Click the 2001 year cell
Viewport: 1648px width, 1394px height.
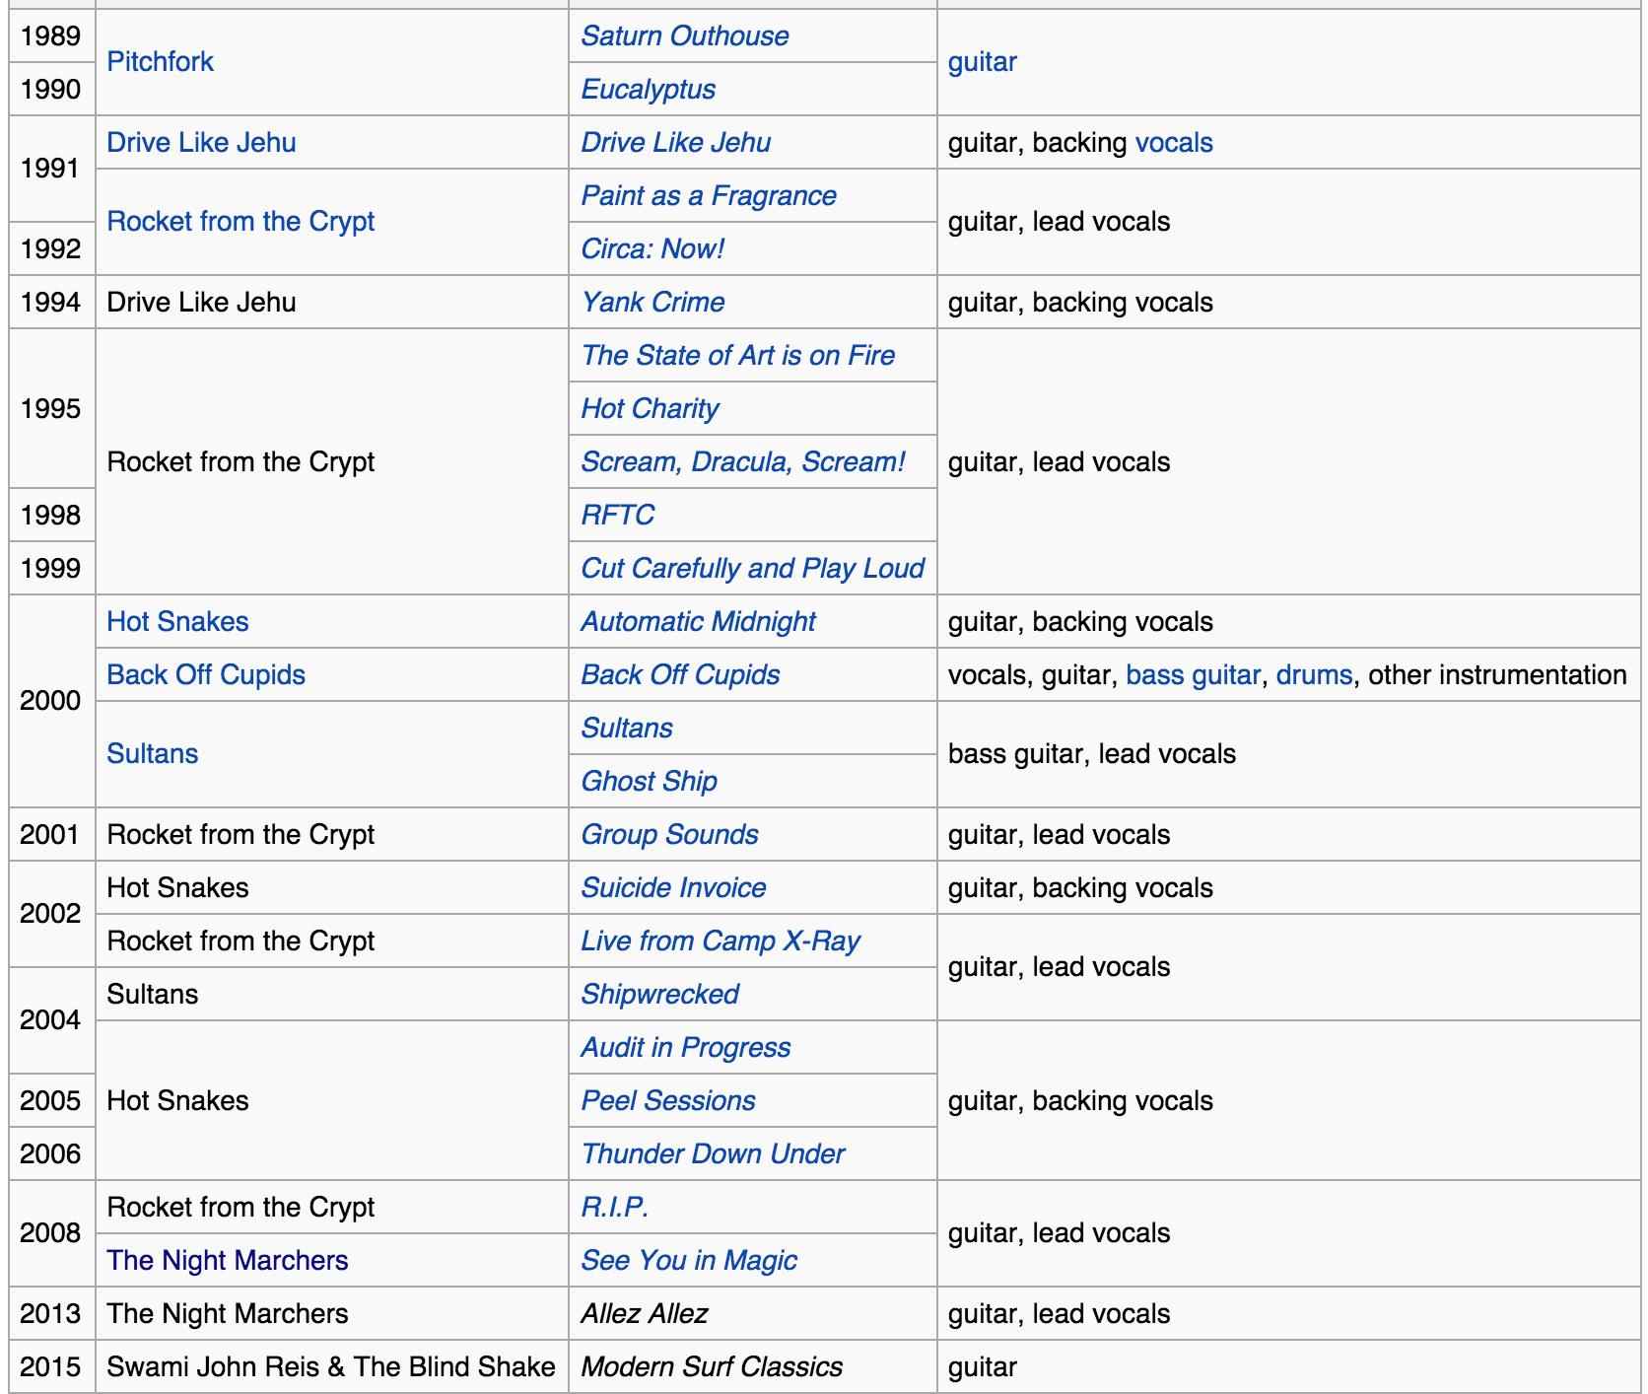click(51, 835)
